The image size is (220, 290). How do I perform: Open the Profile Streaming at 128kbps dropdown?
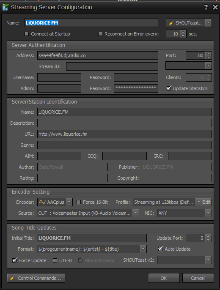[198, 202]
